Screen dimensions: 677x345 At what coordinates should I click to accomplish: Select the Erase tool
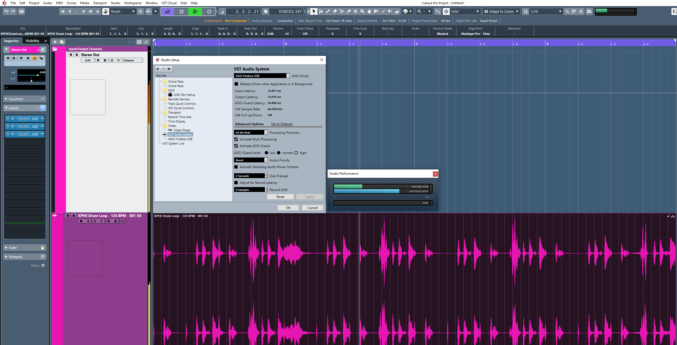tap(334, 11)
